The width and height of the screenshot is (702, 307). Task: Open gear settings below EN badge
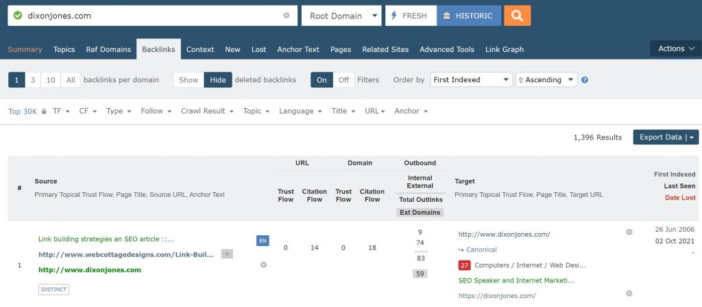coord(263,265)
